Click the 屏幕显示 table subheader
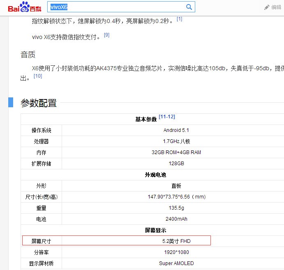The width and height of the screenshot is (284, 270). (x=155, y=230)
